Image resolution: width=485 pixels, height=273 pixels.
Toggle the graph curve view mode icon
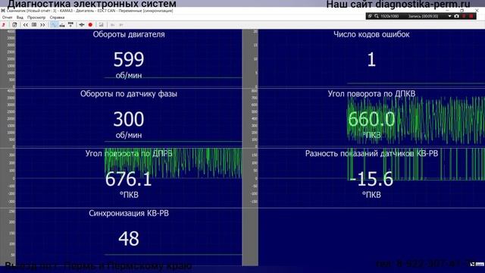coord(54,25)
